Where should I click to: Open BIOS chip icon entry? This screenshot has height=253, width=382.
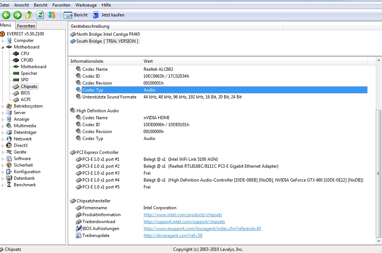click(x=16, y=93)
